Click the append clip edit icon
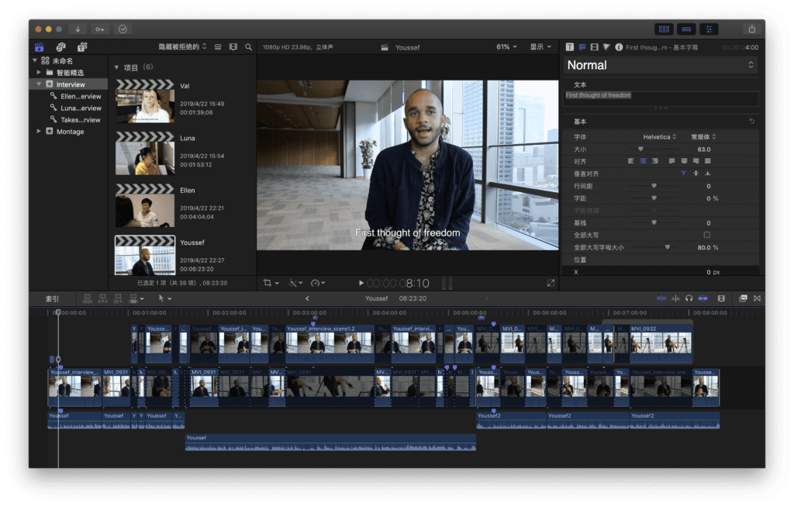Screen dimensions: 794x506 pyautogui.click(x=118, y=298)
